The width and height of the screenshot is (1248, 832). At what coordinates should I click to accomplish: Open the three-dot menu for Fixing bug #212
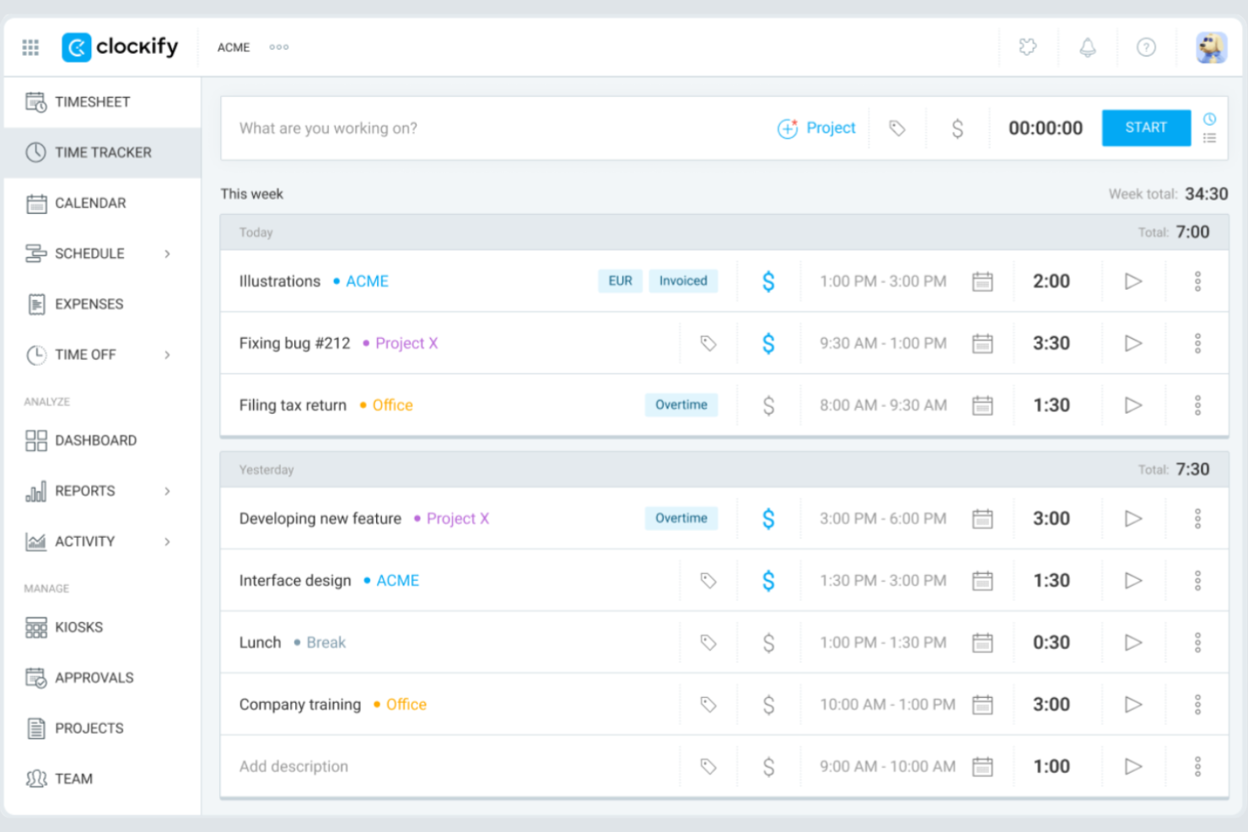(1197, 343)
